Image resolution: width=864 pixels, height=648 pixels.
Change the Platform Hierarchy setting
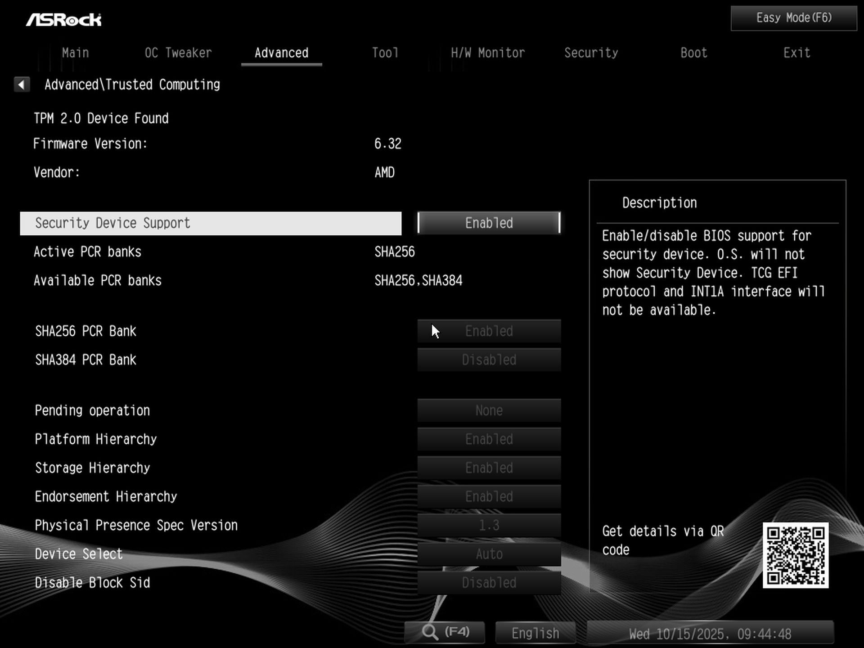[489, 439]
